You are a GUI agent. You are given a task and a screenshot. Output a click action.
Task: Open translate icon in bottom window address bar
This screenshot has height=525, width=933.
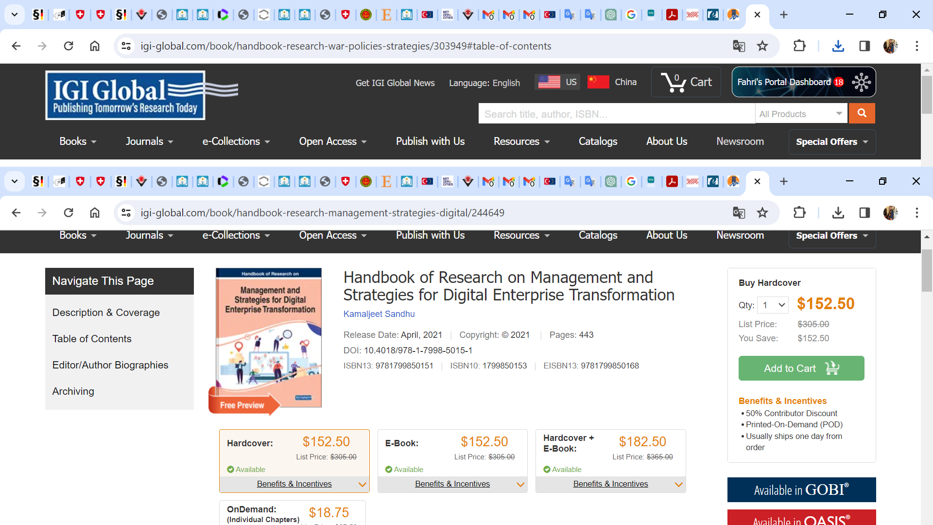(739, 213)
